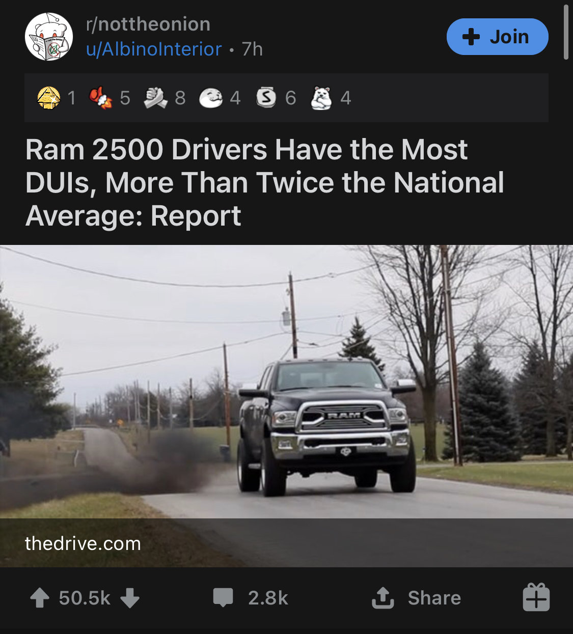View the 2.8k comments count
The width and height of the screenshot is (573, 634).
coord(268,598)
